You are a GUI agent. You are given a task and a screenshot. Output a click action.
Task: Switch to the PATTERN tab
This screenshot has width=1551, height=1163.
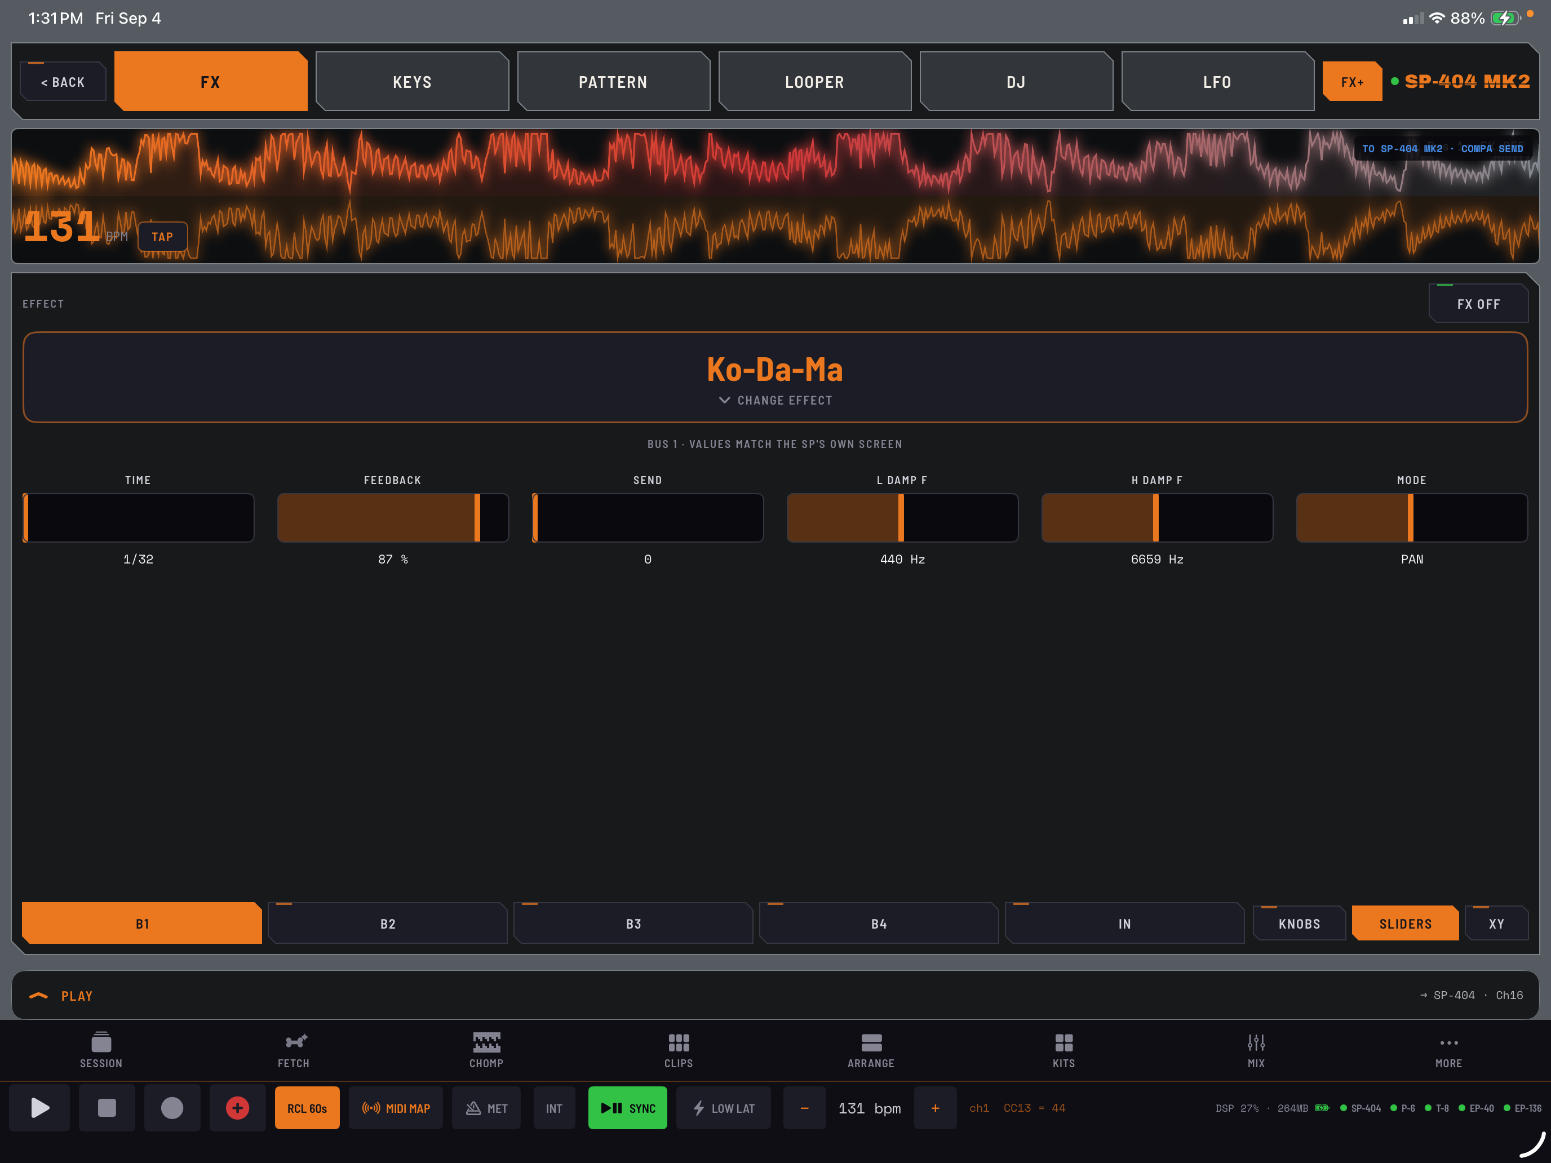pyautogui.click(x=614, y=81)
